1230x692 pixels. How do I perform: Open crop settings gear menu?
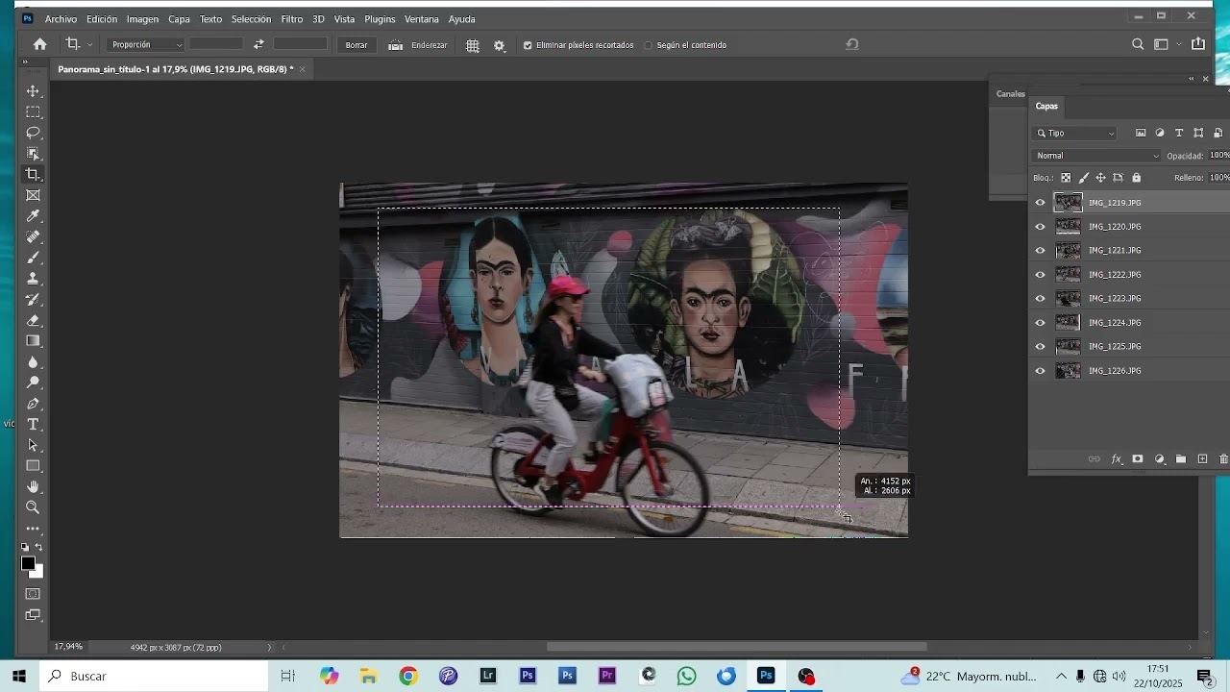click(x=500, y=45)
